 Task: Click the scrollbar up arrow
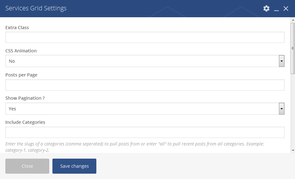(x=293, y=20)
